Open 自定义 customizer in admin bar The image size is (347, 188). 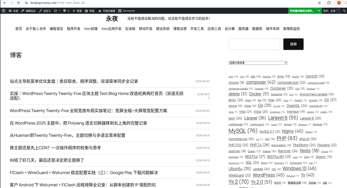[45, 10]
